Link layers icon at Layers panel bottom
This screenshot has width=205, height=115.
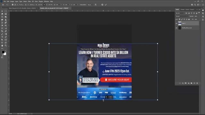click(180, 83)
